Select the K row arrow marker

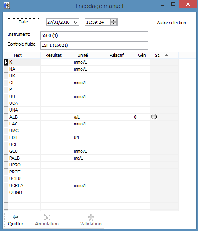point(6,62)
